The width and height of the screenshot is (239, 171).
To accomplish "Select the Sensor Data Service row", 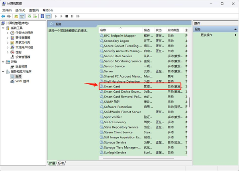I will pyautogui.click(x=143, y=56).
